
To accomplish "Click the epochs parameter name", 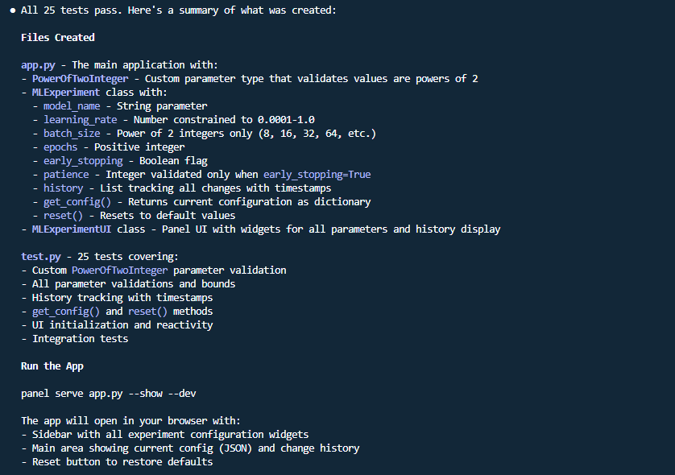I will (60, 147).
